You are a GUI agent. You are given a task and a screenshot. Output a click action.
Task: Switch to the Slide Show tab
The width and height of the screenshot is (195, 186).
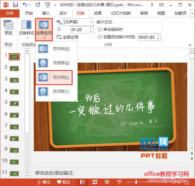pos(121,13)
